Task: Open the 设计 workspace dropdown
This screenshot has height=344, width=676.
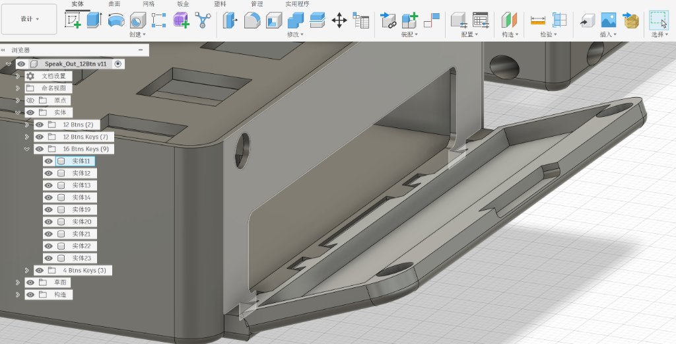Action: pyautogui.click(x=29, y=19)
